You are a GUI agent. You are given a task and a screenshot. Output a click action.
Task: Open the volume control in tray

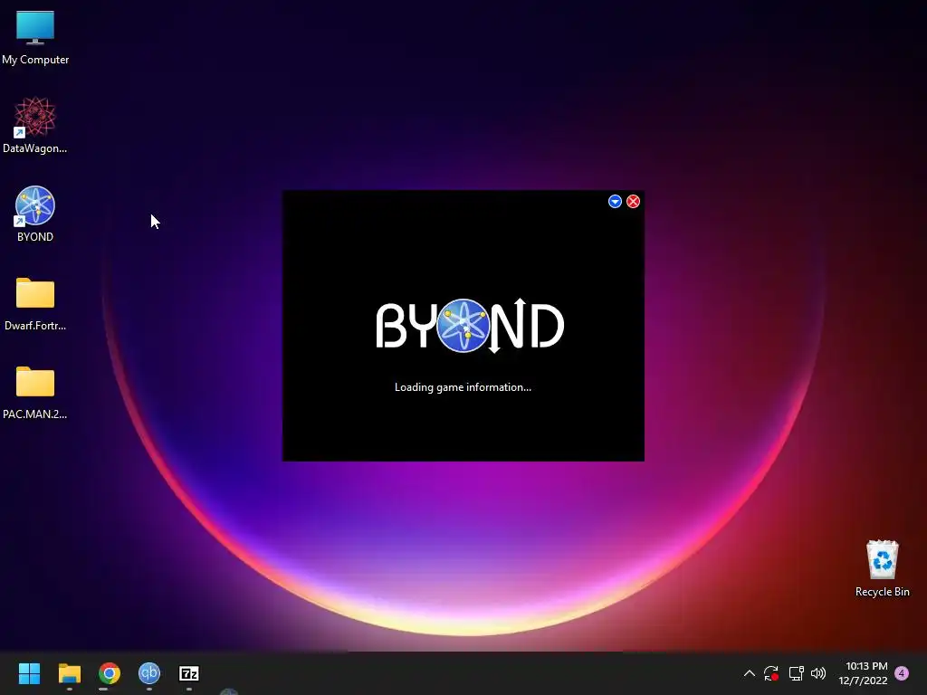(818, 673)
